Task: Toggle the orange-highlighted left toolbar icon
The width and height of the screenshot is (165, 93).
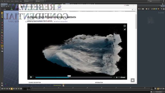Action: pyautogui.click(x=2, y=46)
